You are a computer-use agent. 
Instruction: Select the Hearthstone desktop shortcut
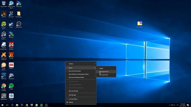coord(4,97)
